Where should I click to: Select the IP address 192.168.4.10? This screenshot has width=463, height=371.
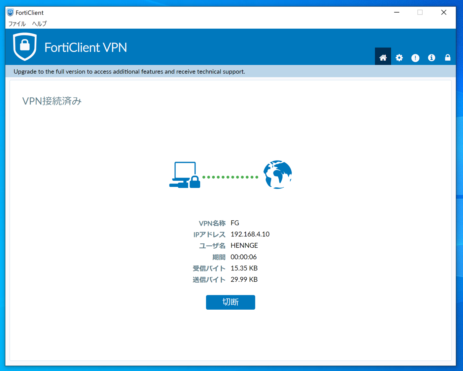pos(250,234)
